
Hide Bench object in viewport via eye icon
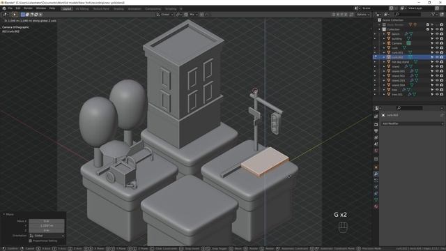tap(437, 34)
